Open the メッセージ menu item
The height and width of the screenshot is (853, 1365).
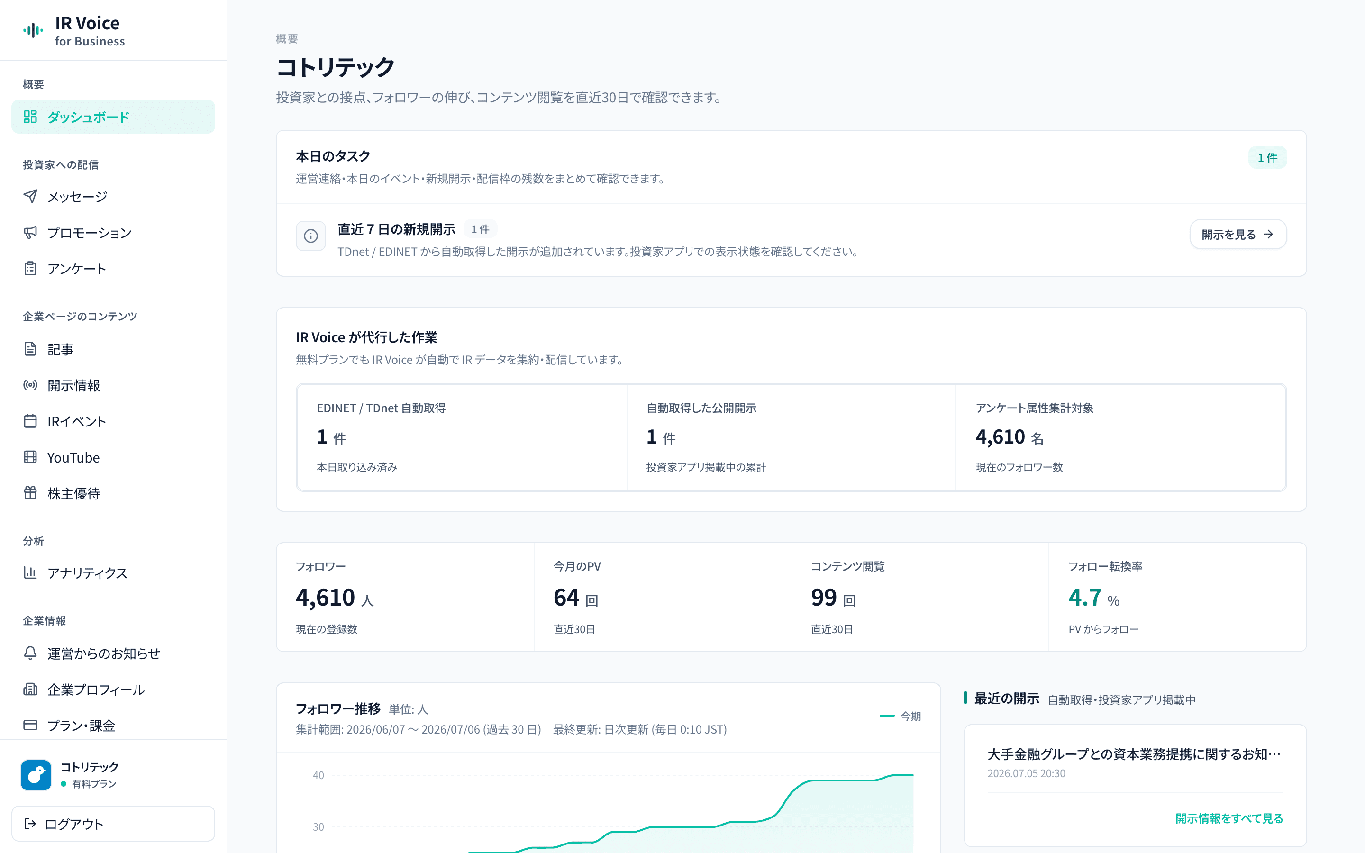(113, 196)
